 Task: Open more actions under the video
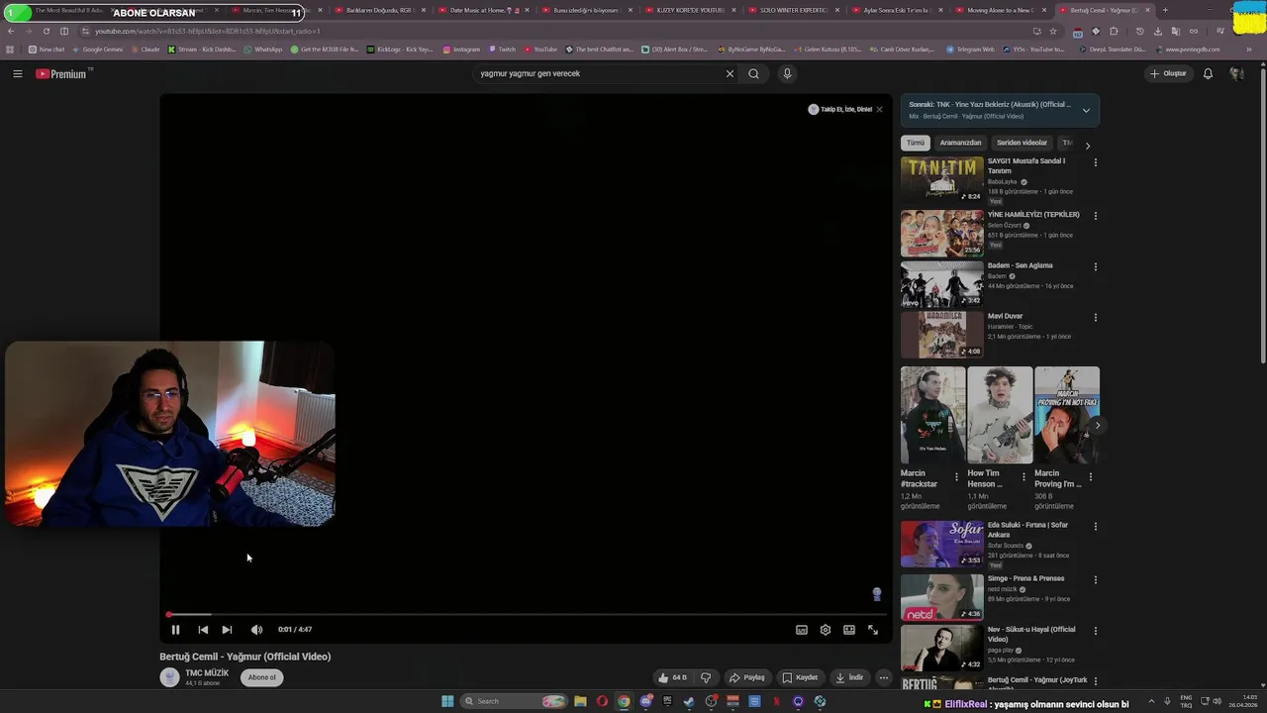(884, 677)
